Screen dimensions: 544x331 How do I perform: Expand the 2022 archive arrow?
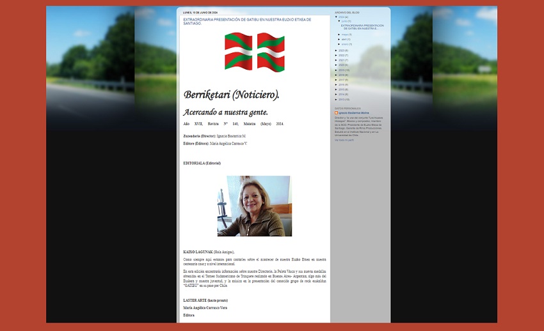(336, 56)
